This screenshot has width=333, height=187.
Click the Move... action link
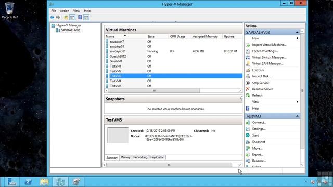(x=257, y=148)
